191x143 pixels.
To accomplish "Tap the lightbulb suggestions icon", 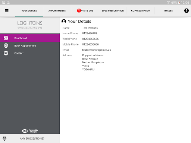I will 4,139.
